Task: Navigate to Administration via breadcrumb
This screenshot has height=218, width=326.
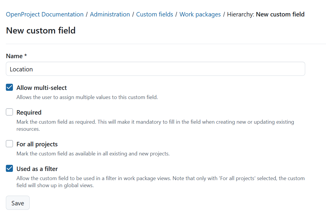Action: pos(110,14)
